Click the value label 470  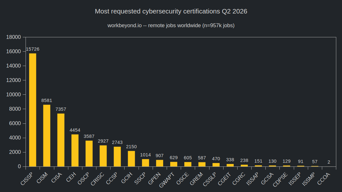pos(216,159)
